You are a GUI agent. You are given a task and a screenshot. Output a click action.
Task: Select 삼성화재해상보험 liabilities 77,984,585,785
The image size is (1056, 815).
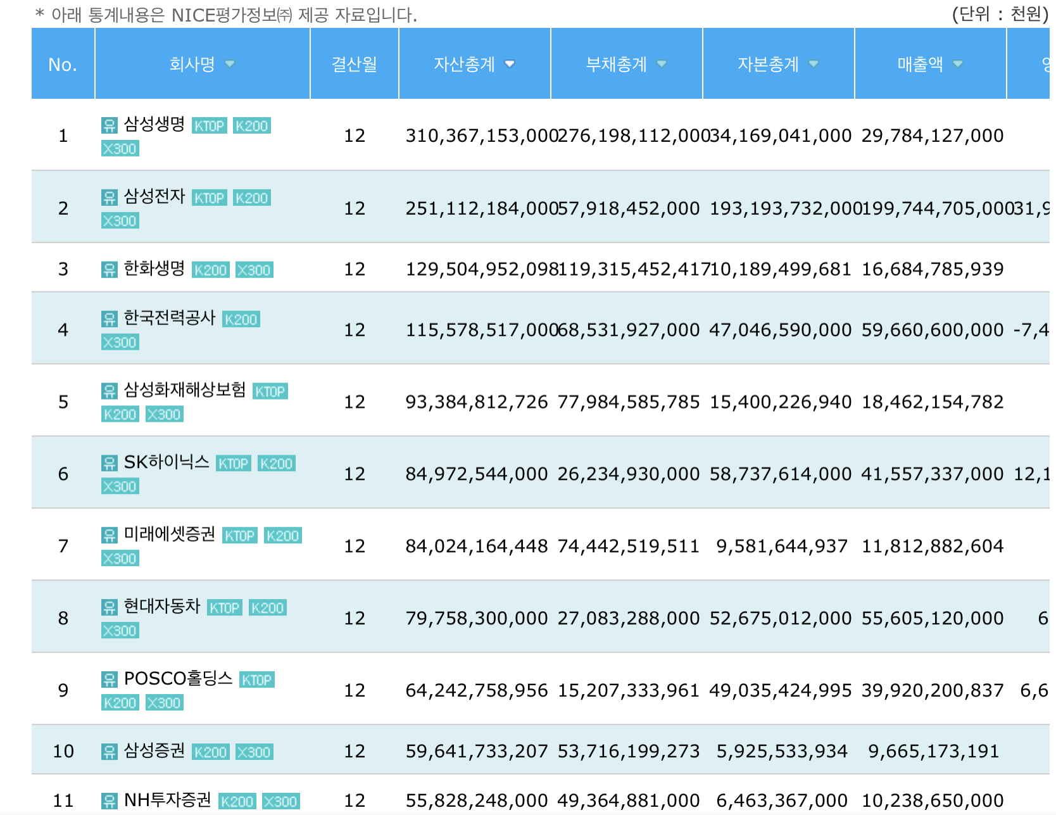629,403
